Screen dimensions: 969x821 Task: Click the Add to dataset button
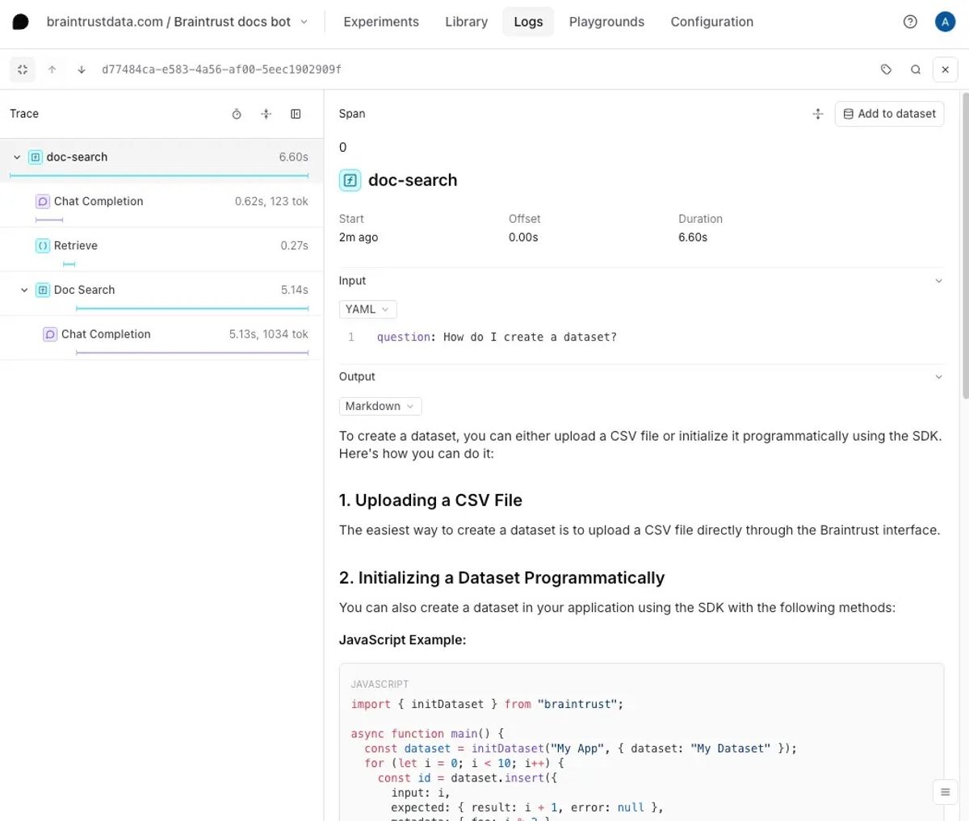(x=889, y=113)
